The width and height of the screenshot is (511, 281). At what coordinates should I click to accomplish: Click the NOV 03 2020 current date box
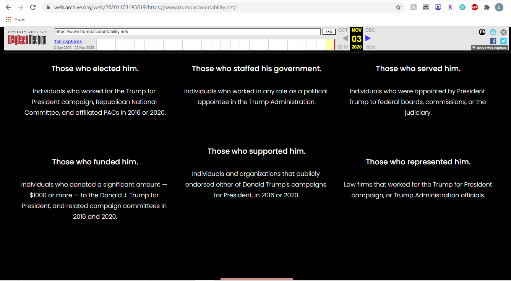pos(357,39)
